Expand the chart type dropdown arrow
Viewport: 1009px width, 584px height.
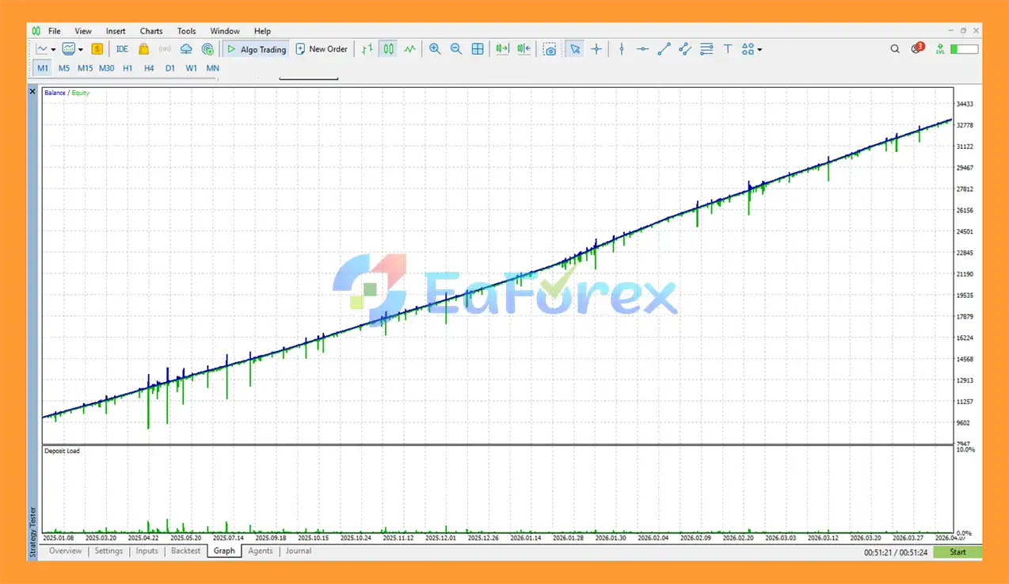tap(53, 49)
